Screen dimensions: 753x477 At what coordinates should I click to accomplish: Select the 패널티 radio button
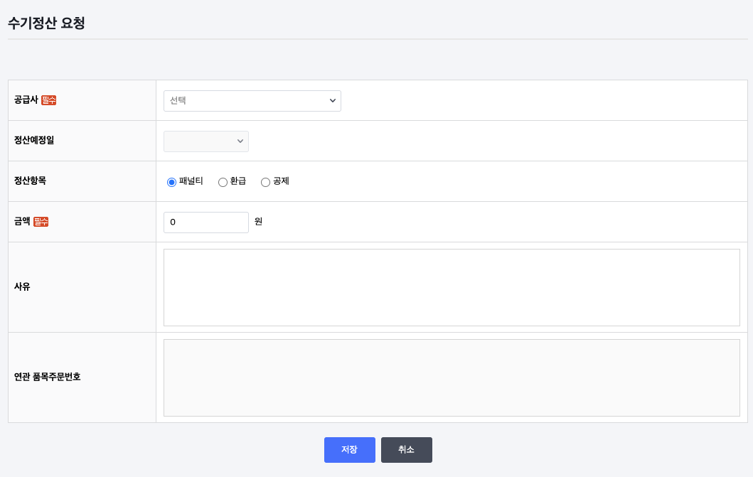(171, 182)
